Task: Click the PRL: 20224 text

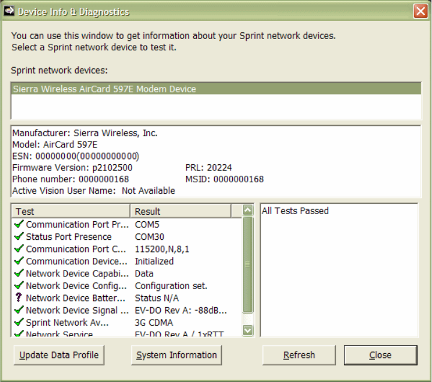Action: click(209, 167)
